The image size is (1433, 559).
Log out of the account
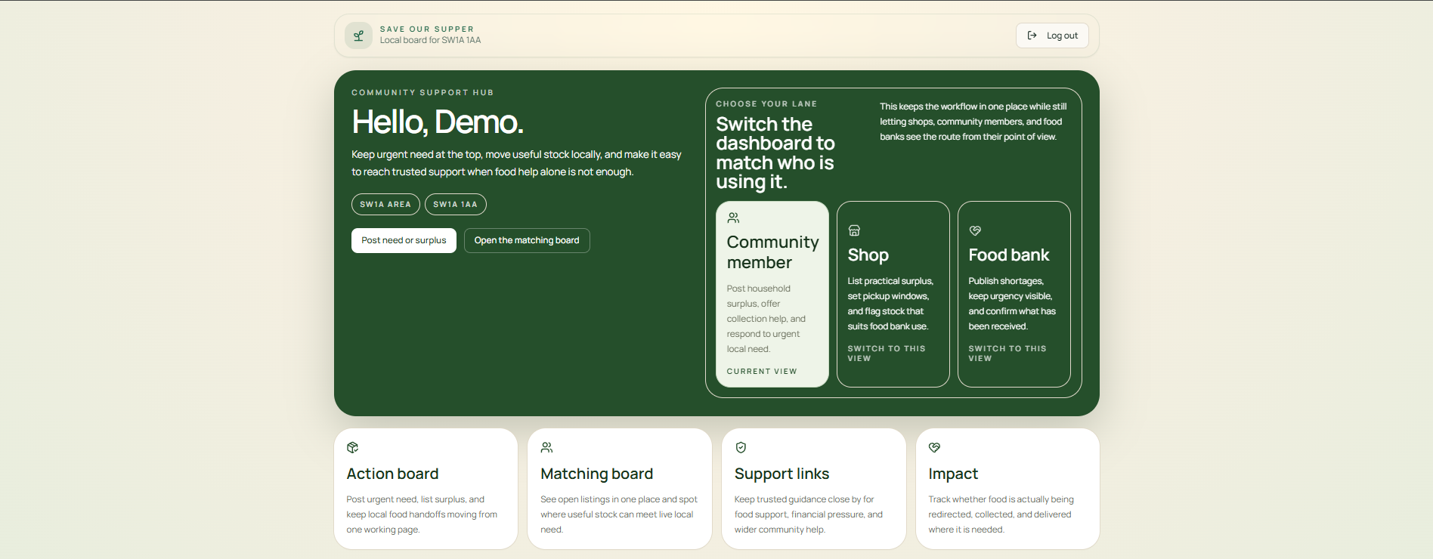pos(1052,36)
